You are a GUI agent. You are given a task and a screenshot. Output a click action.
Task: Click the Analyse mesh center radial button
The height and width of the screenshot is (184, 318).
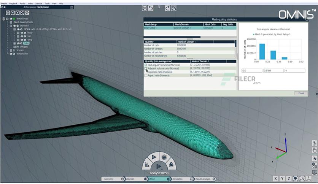(159, 167)
